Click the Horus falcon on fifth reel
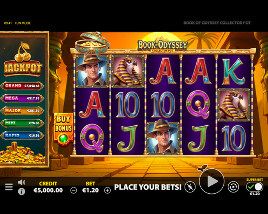 234,105
